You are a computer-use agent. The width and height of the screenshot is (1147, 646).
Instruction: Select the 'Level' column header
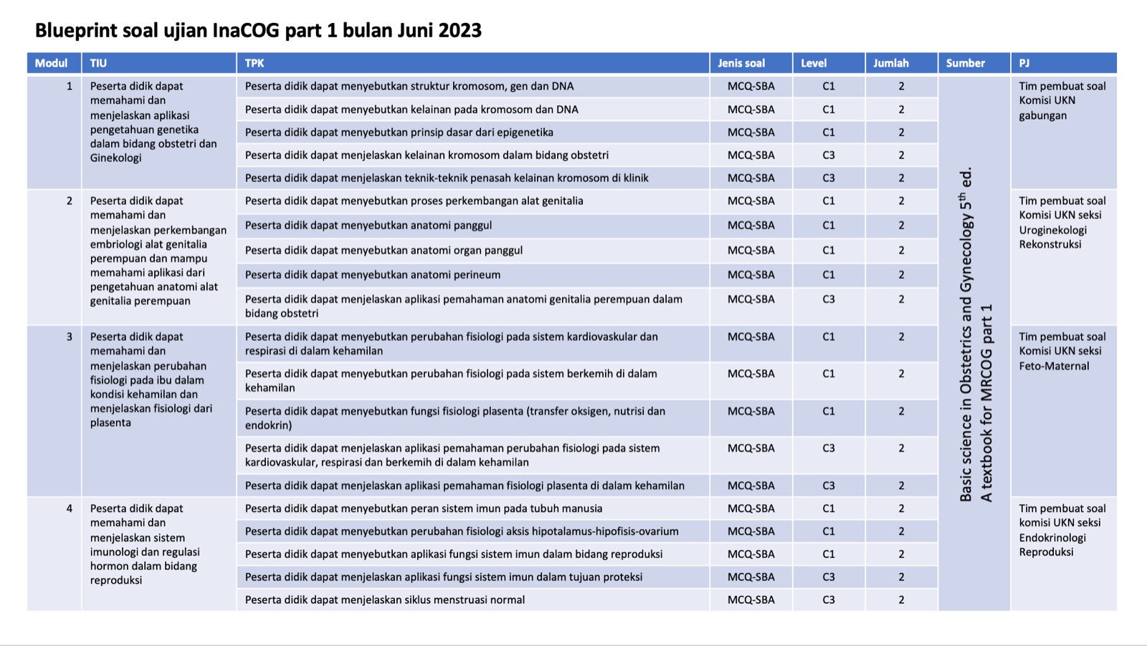[x=814, y=63]
